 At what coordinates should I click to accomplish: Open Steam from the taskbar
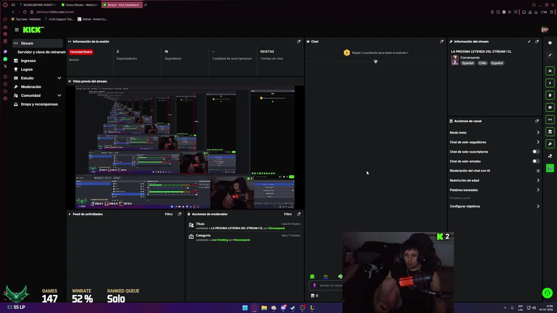[x=293, y=308]
